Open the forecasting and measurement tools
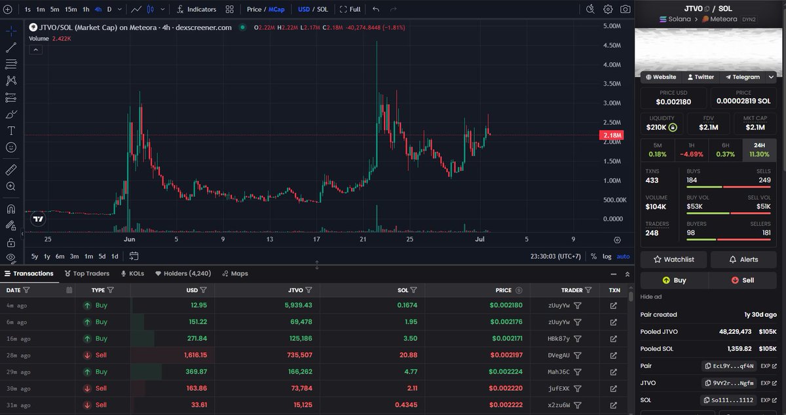 pyautogui.click(x=11, y=98)
